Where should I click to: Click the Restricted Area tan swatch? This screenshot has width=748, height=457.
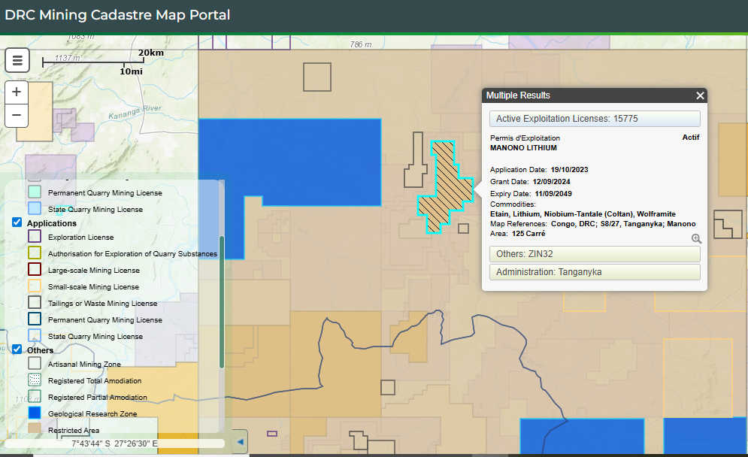tap(35, 429)
